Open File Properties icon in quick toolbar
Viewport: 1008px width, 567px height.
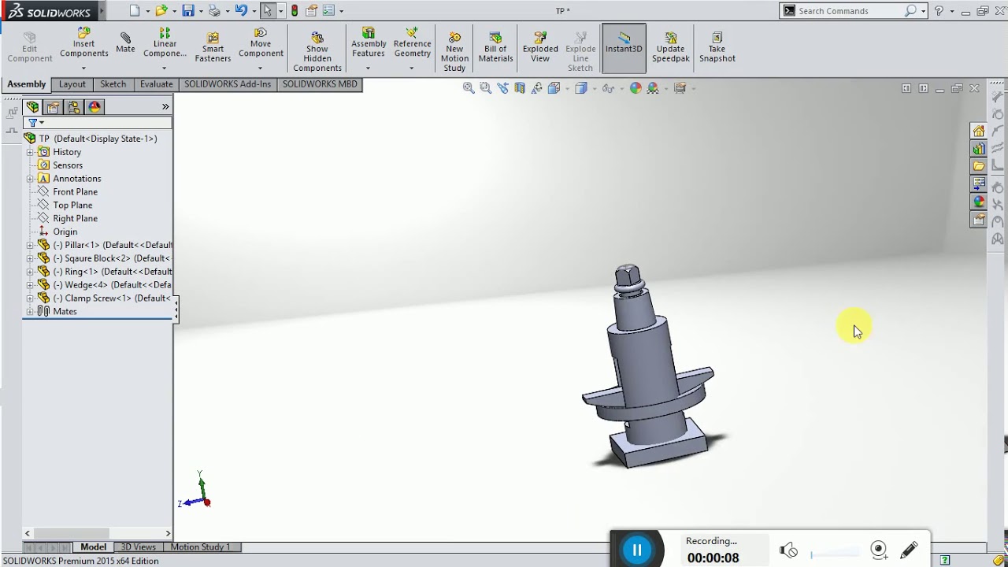pyautogui.click(x=312, y=10)
